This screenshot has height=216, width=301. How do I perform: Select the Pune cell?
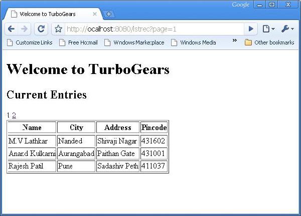pyautogui.click(x=76, y=166)
